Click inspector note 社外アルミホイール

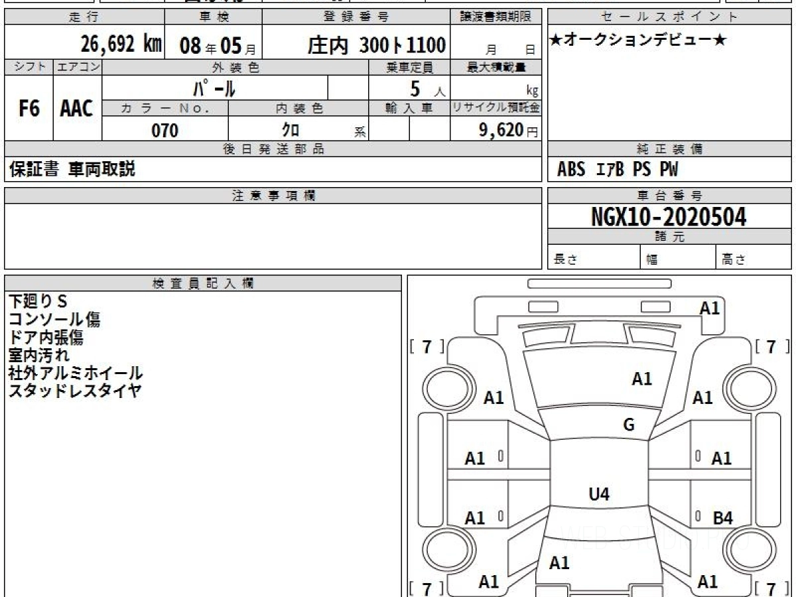tap(76, 373)
